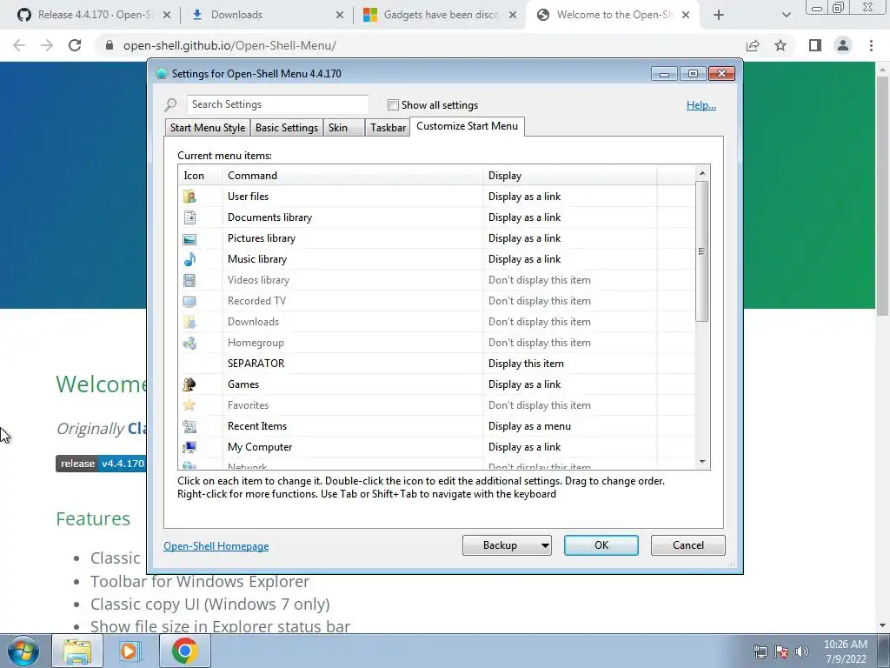The width and height of the screenshot is (890, 668).
Task: Click the taskbar clock showing 10:26 AM
Action: pos(846,651)
